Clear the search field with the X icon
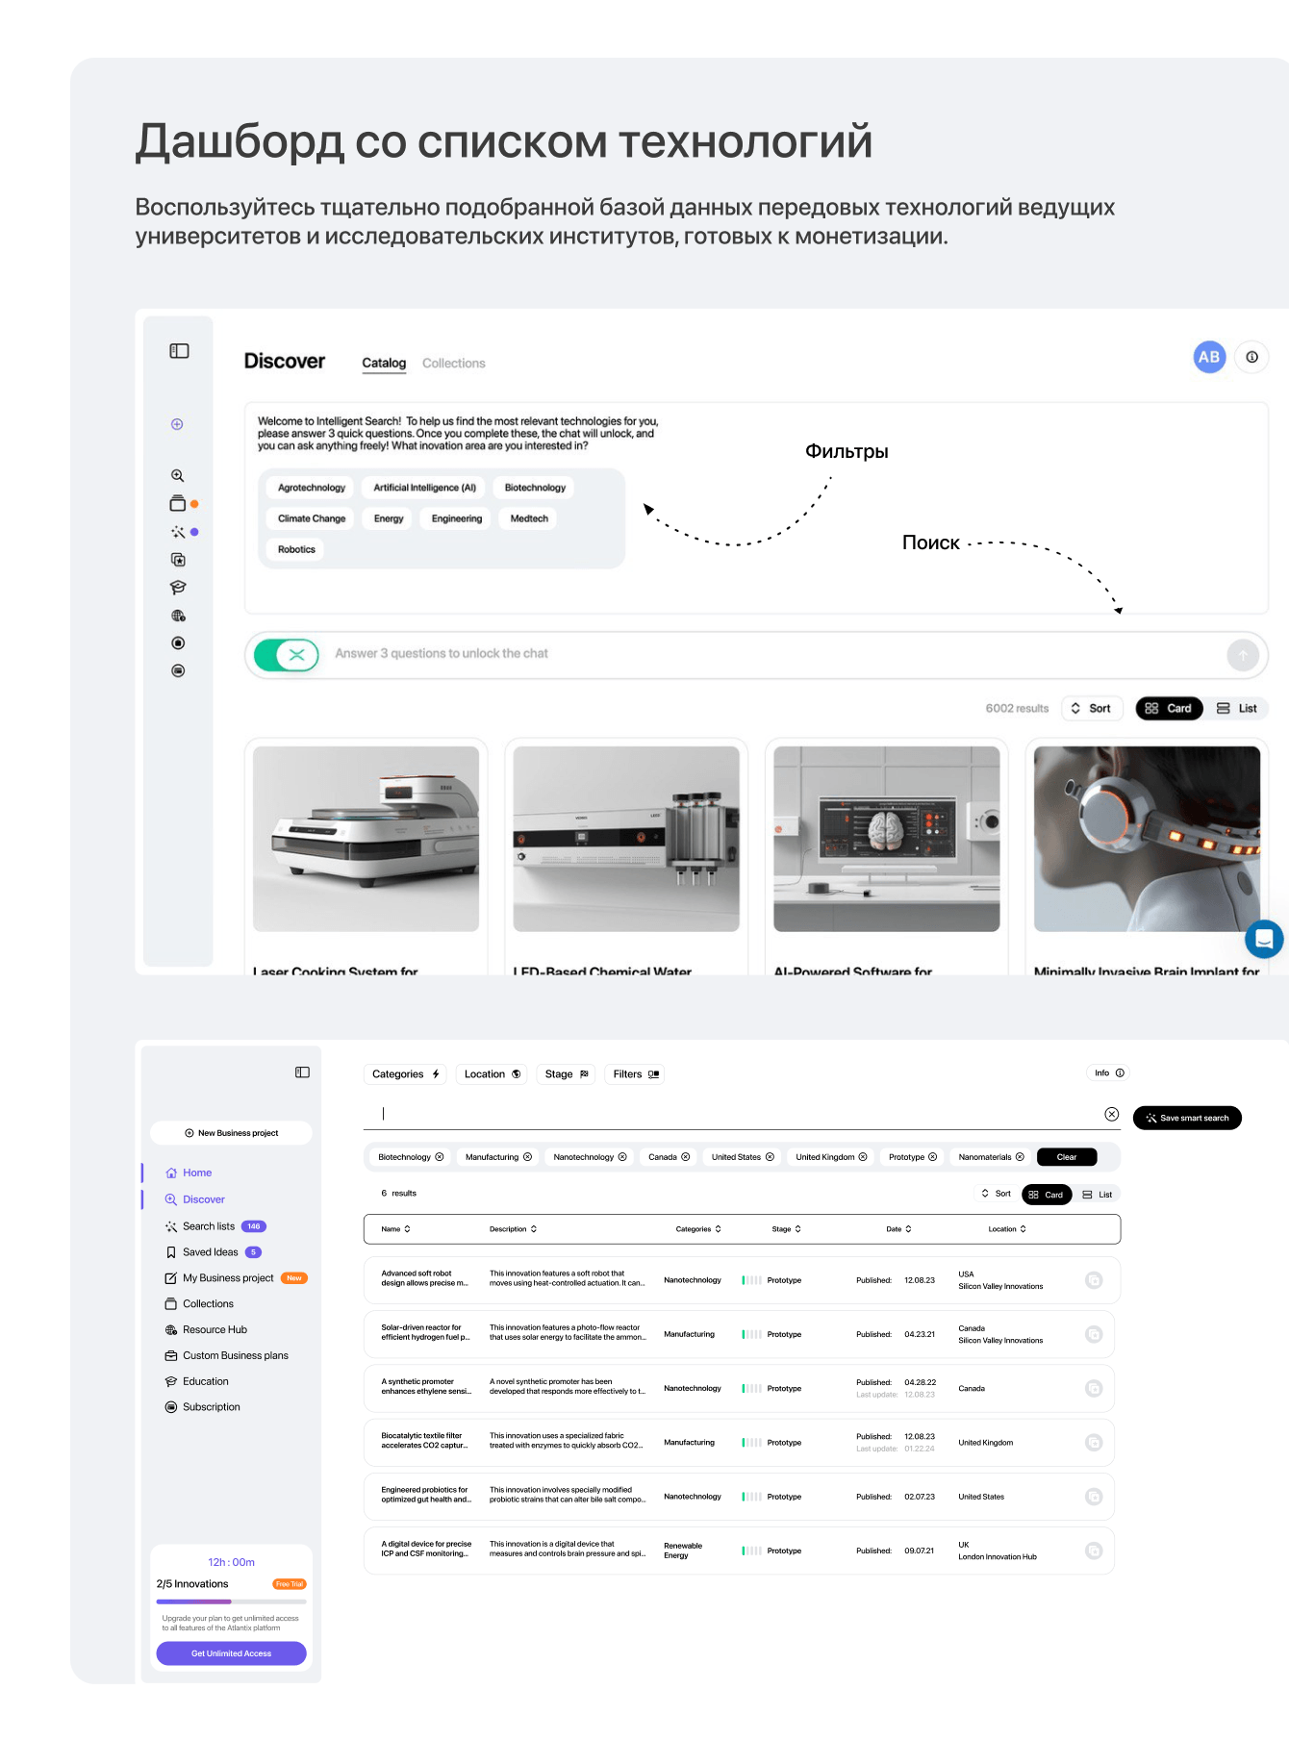The height and width of the screenshot is (1740, 1289). (x=1111, y=1114)
